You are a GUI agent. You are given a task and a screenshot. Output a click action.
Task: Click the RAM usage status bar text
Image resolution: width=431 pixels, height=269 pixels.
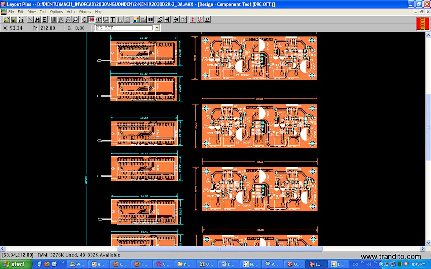click(x=79, y=255)
